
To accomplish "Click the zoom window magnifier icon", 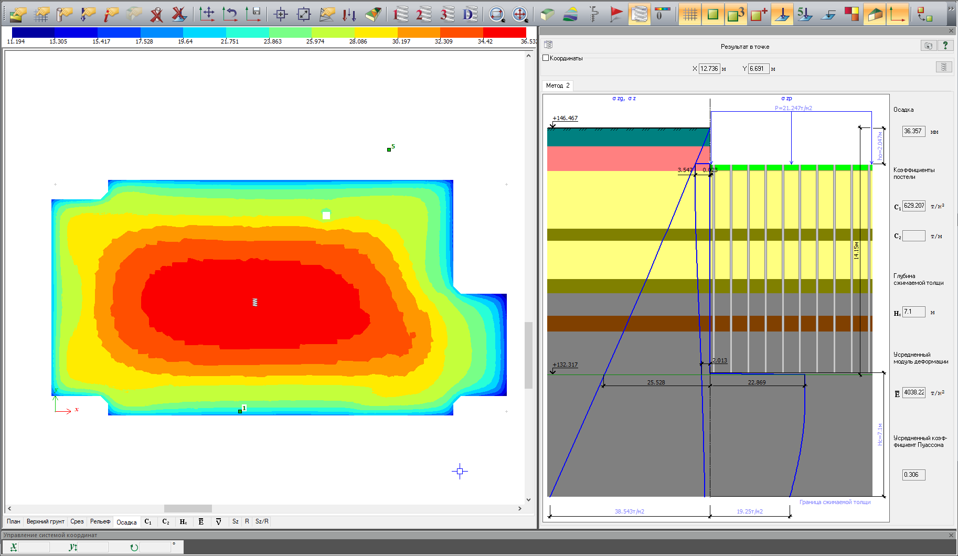I will [x=496, y=14].
